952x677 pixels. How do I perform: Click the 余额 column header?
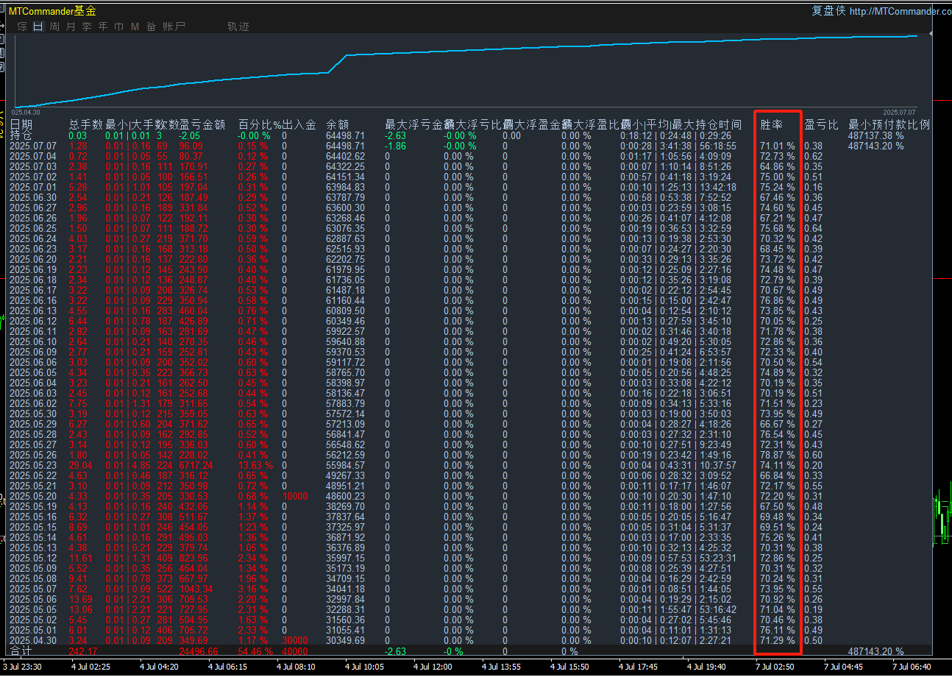pos(338,125)
